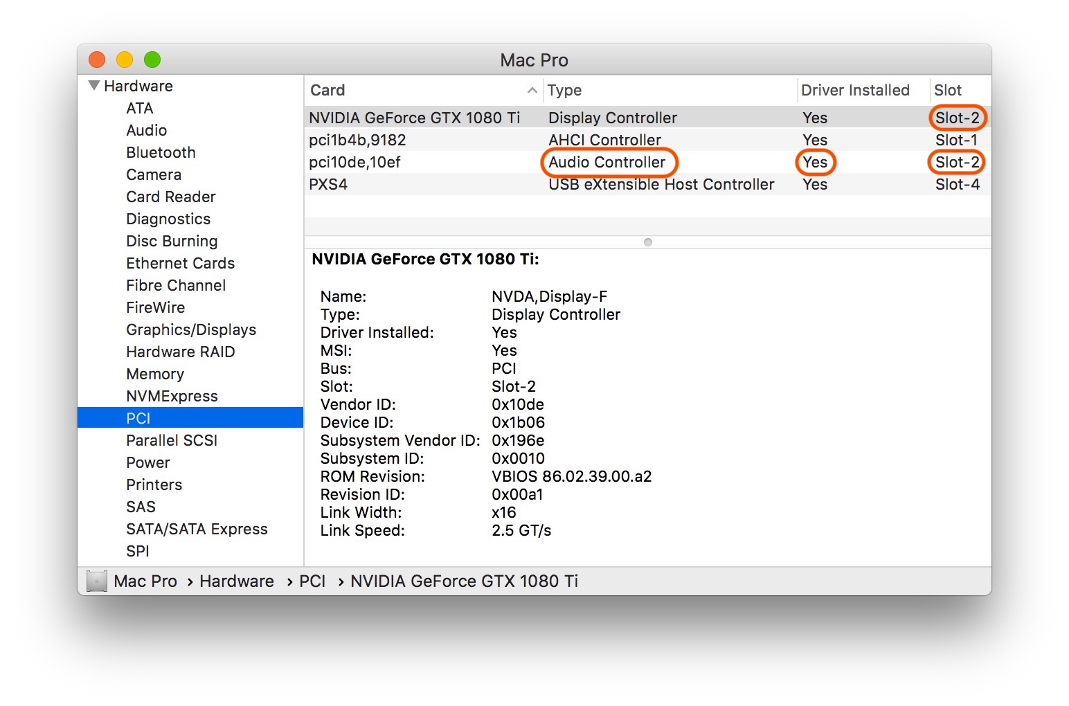The image size is (1069, 706).
Task: Select NVIDIA GeForce GTX 1080 Ti table row
Action: 648,118
